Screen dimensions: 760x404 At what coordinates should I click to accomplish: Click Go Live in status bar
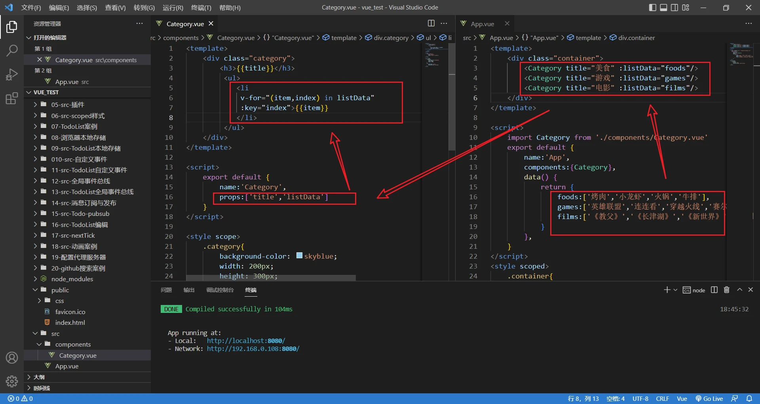pos(709,398)
